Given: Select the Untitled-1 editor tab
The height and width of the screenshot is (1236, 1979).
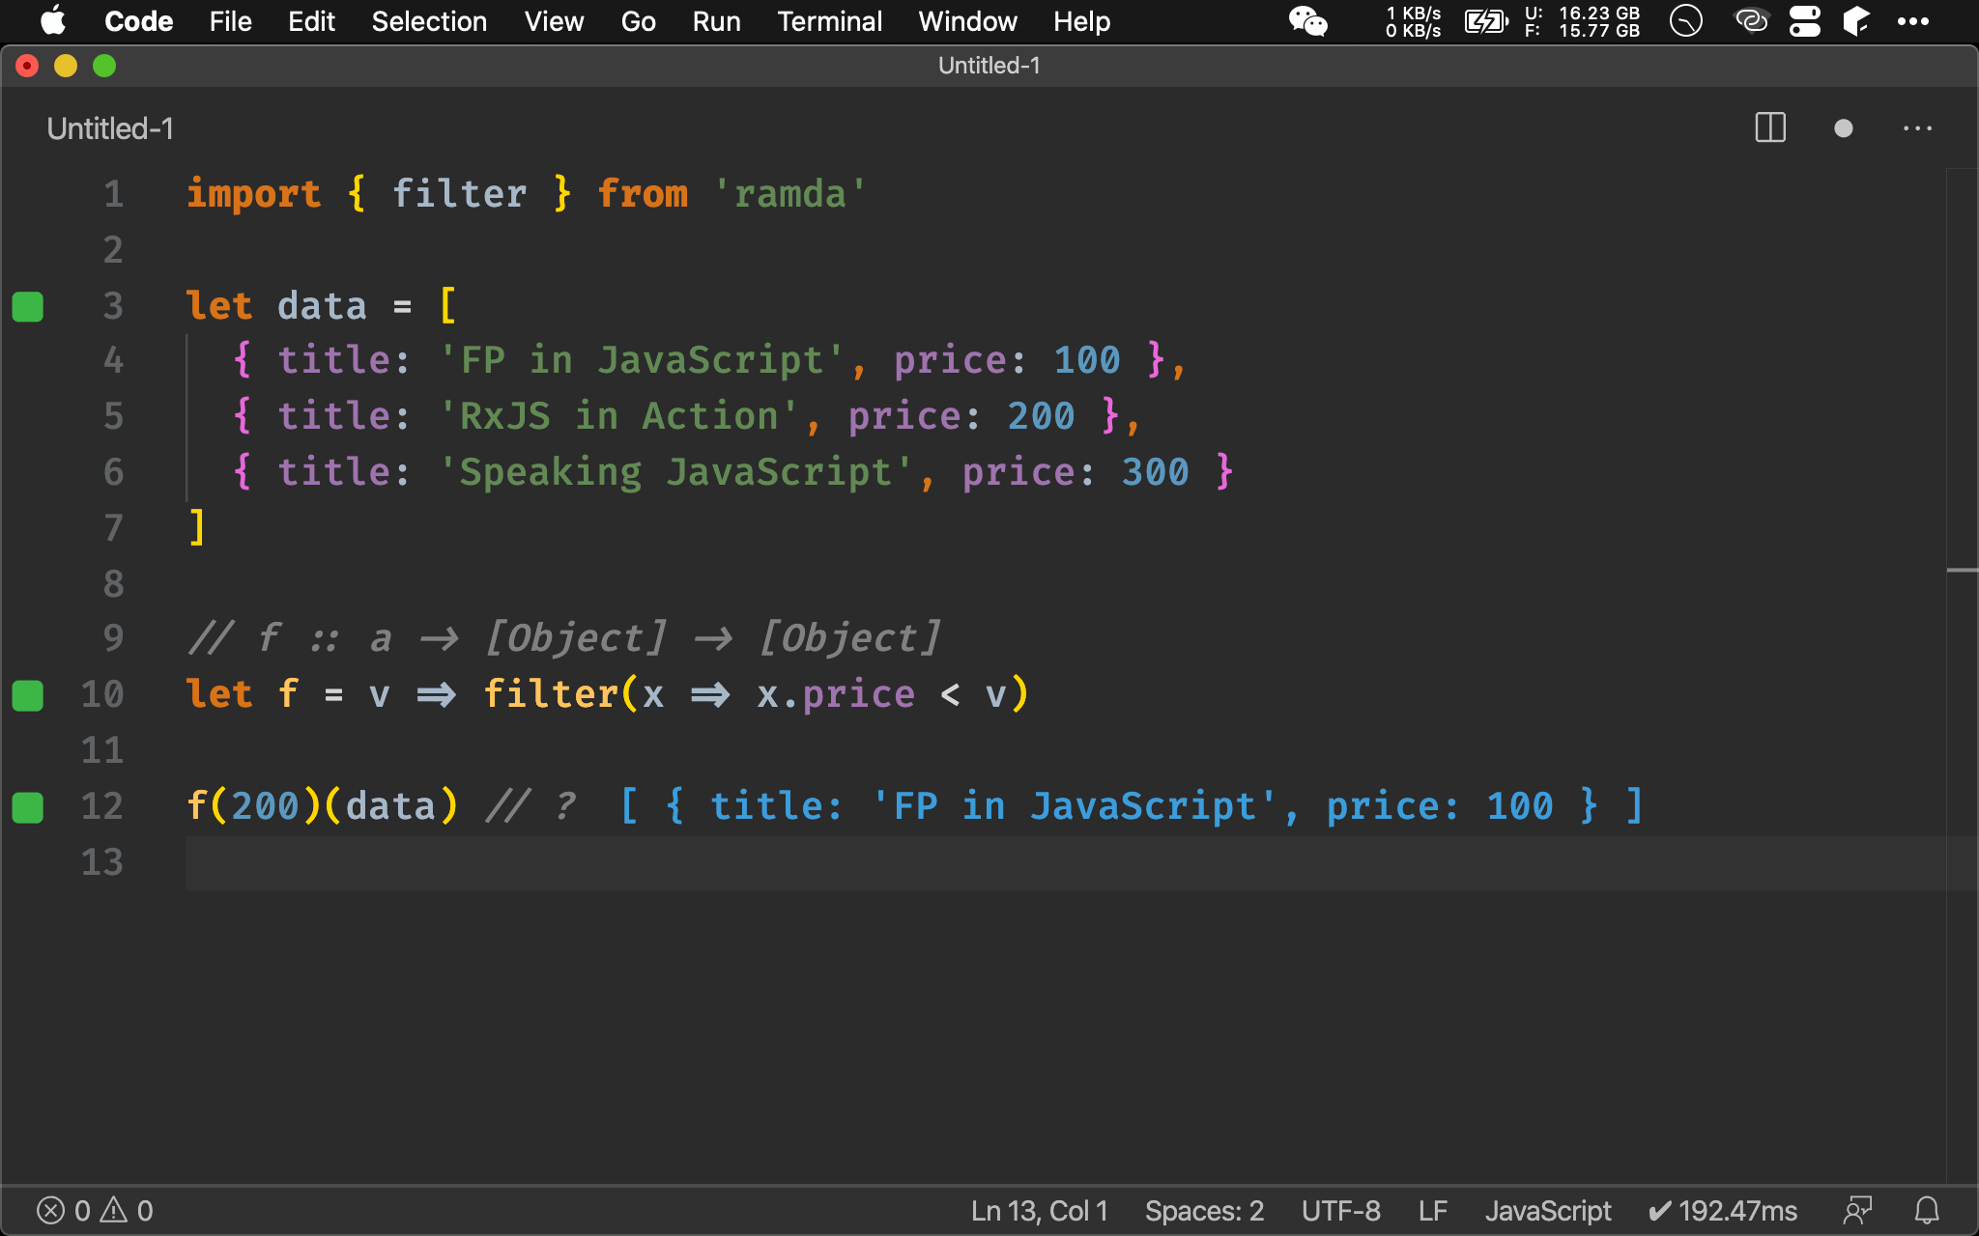Looking at the screenshot, I should coord(110,128).
